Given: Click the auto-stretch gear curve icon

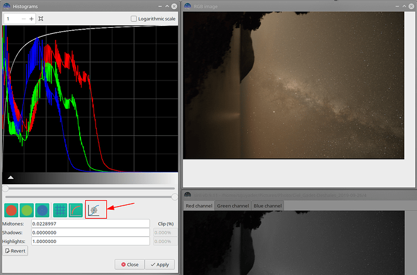Looking at the screenshot, I should pyautogui.click(x=96, y=210).
